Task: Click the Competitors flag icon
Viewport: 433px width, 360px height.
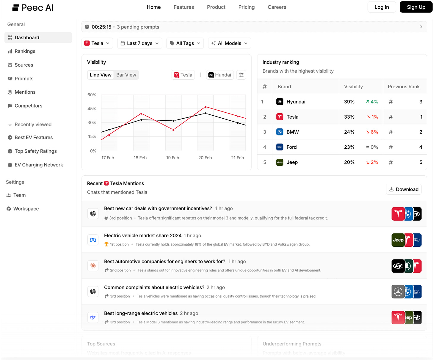Action: click(10, 106)
